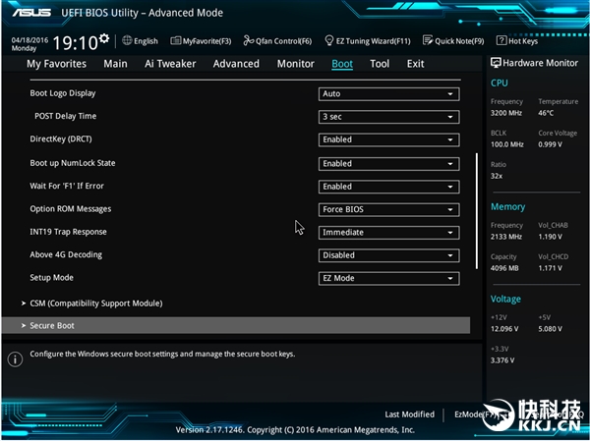Viewport: 590px width, 441px height.
Task: Expand CSM (Compatibility Support Module)
Action: pyautogui.click(x=95, y=303)
